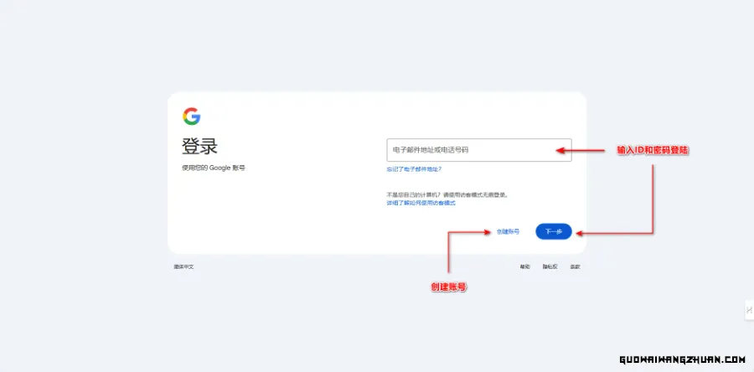This screenshot has height=372, width=754.
Task: Open the 隐私权 footer link
Action: (x=550, y=266)
